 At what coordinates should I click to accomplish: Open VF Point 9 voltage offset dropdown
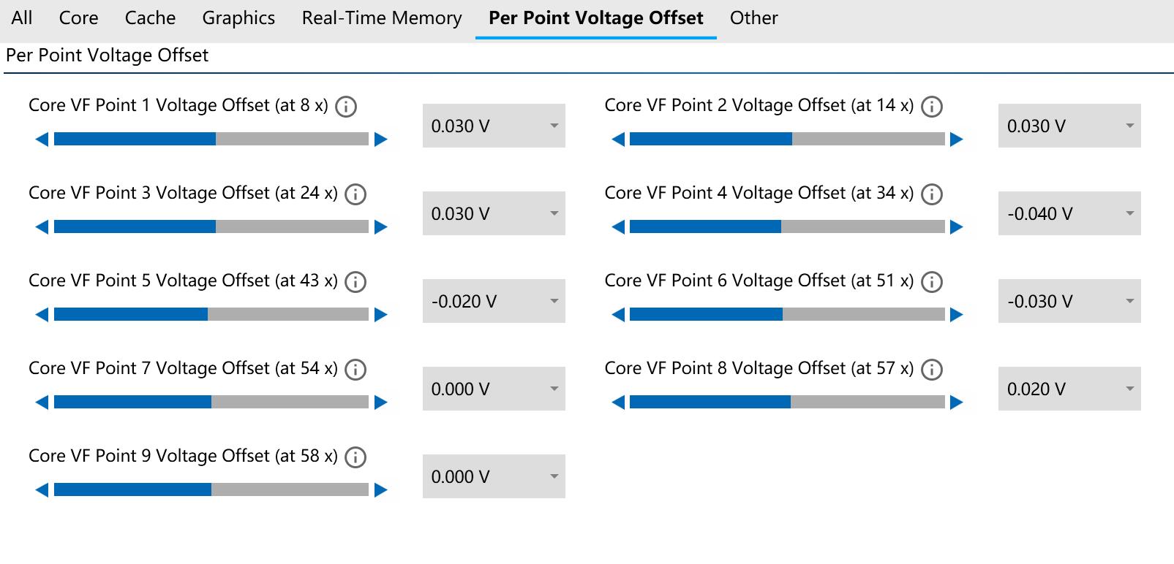point(494,476)
